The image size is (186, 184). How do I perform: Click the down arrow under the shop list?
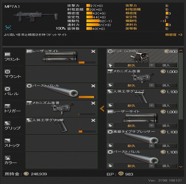point(181,167)
